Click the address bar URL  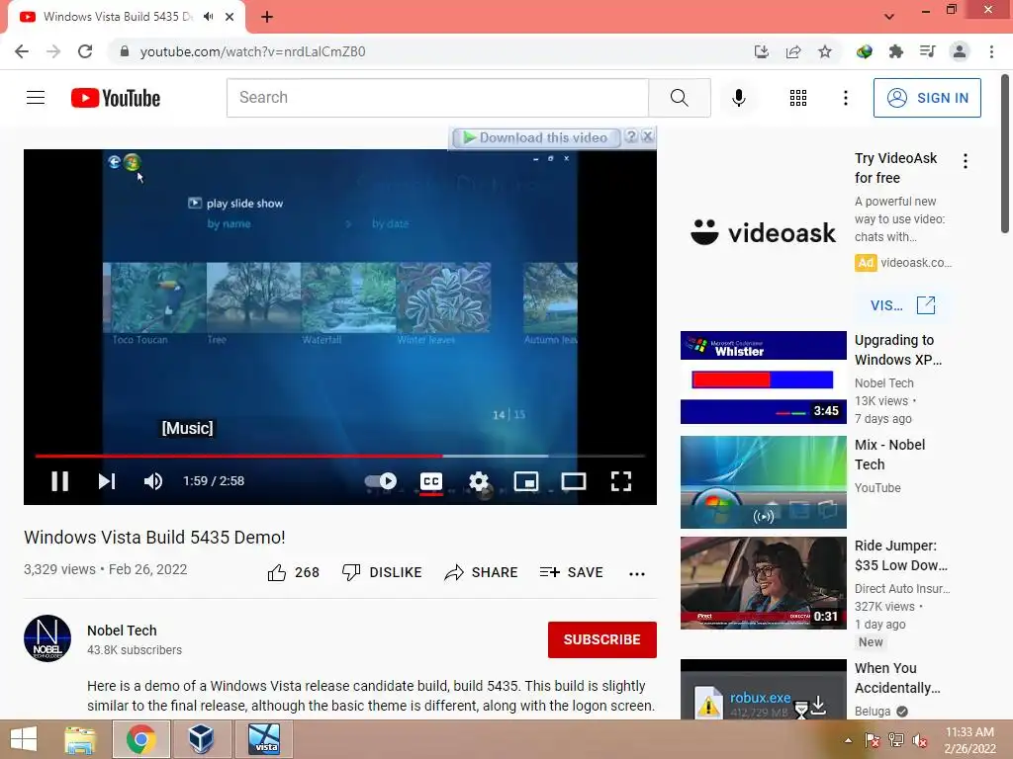[x=252, y=51]
